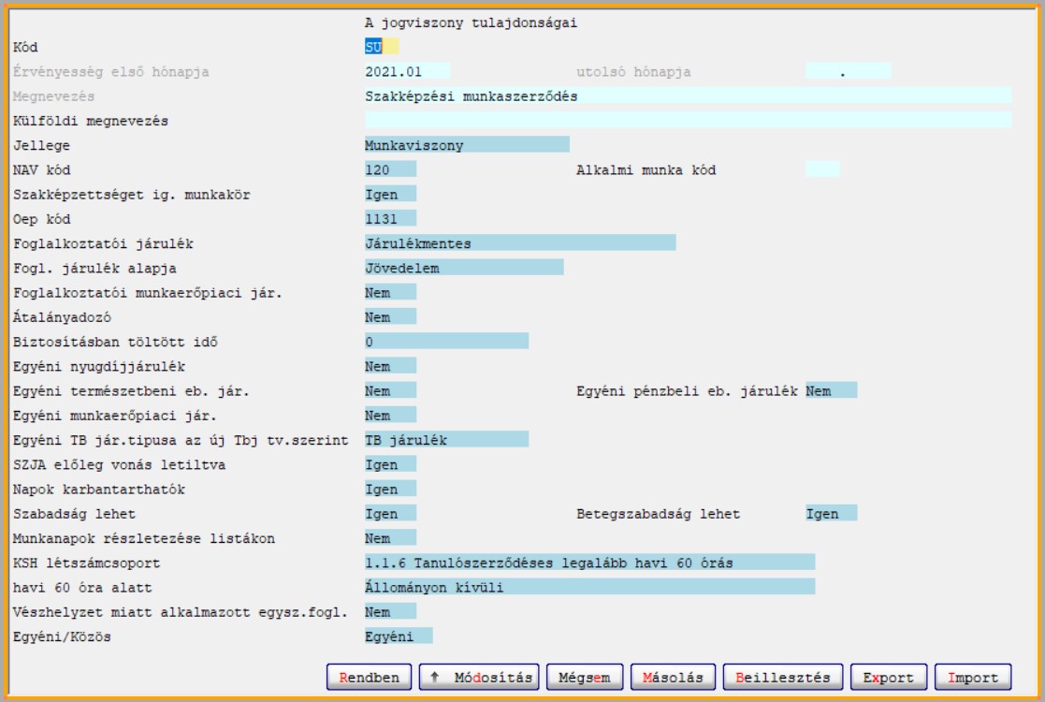Open the Foglalkoztatói járulék Járulékmentes field
The height and width of the screenshot is (702, 1045).
click(x=519, y=243)
